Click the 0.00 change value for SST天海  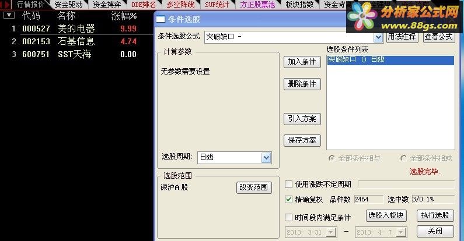(128, 54)
